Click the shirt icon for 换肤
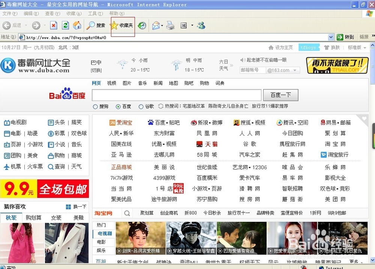The height and width of the screenshot is (269, 375). click(x=327, y=47)
